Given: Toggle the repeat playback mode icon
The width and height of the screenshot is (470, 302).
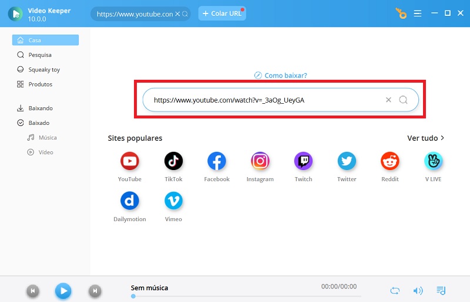Looking at the screenshot, I should pyautogui.click(x=395, y=291).
